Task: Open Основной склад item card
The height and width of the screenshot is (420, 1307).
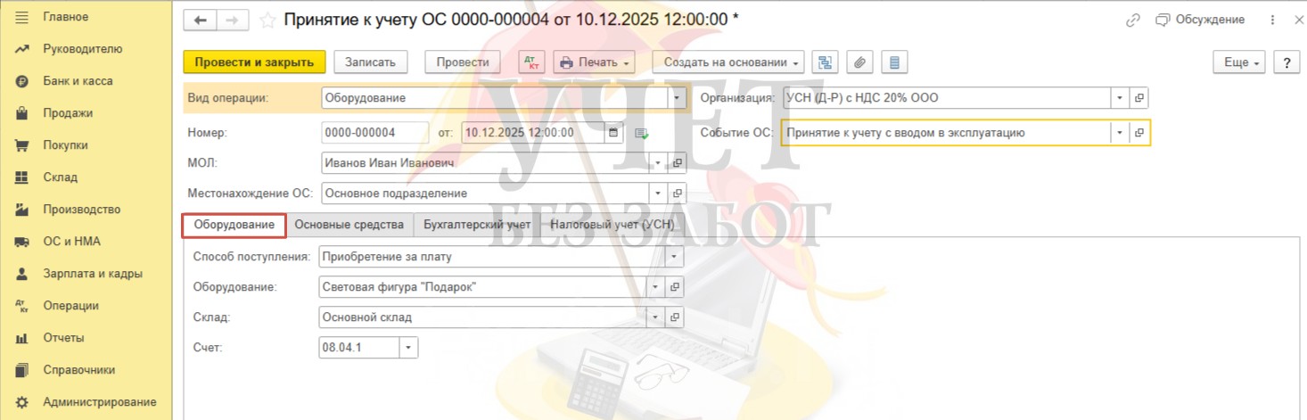Action: pyautogui.click(x=675, y=317)
